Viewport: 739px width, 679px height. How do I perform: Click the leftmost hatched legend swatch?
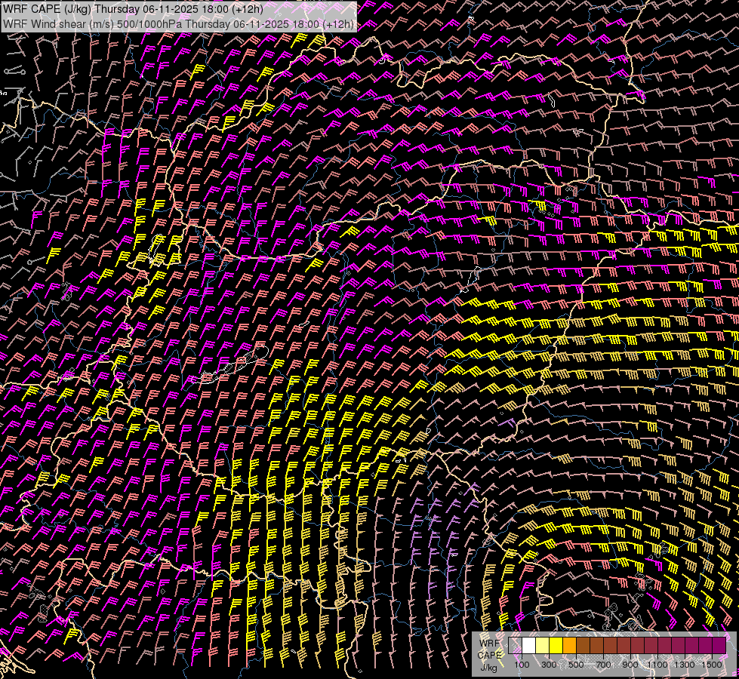click(516, 646)
